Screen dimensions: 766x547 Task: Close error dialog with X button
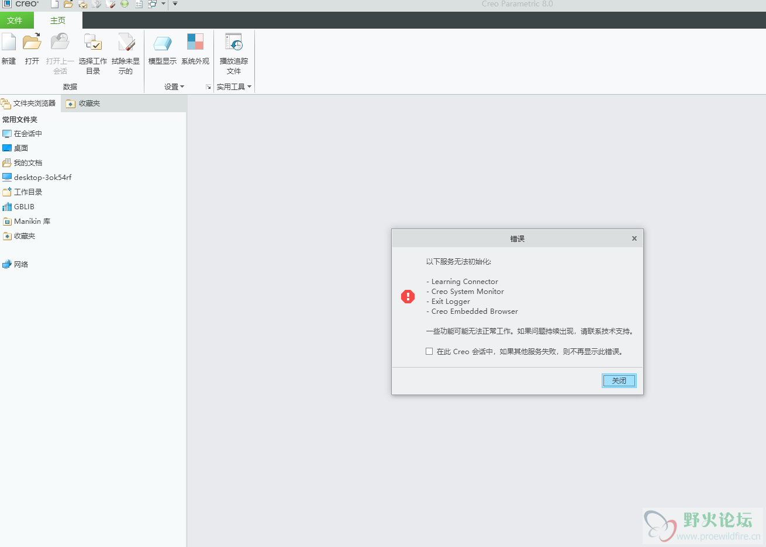pyautogui.click(x=634, y=238)
